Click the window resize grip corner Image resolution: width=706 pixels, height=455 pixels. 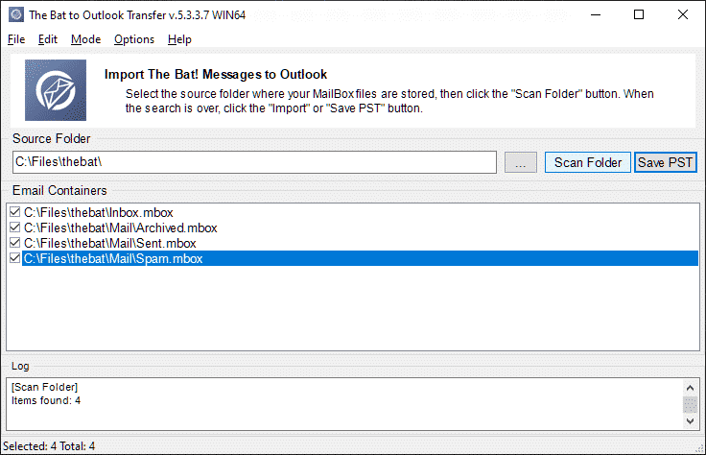click(699, 448)
